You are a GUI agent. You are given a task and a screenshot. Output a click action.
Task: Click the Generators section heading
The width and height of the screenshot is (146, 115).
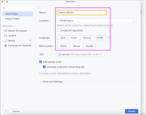(8, 26)
